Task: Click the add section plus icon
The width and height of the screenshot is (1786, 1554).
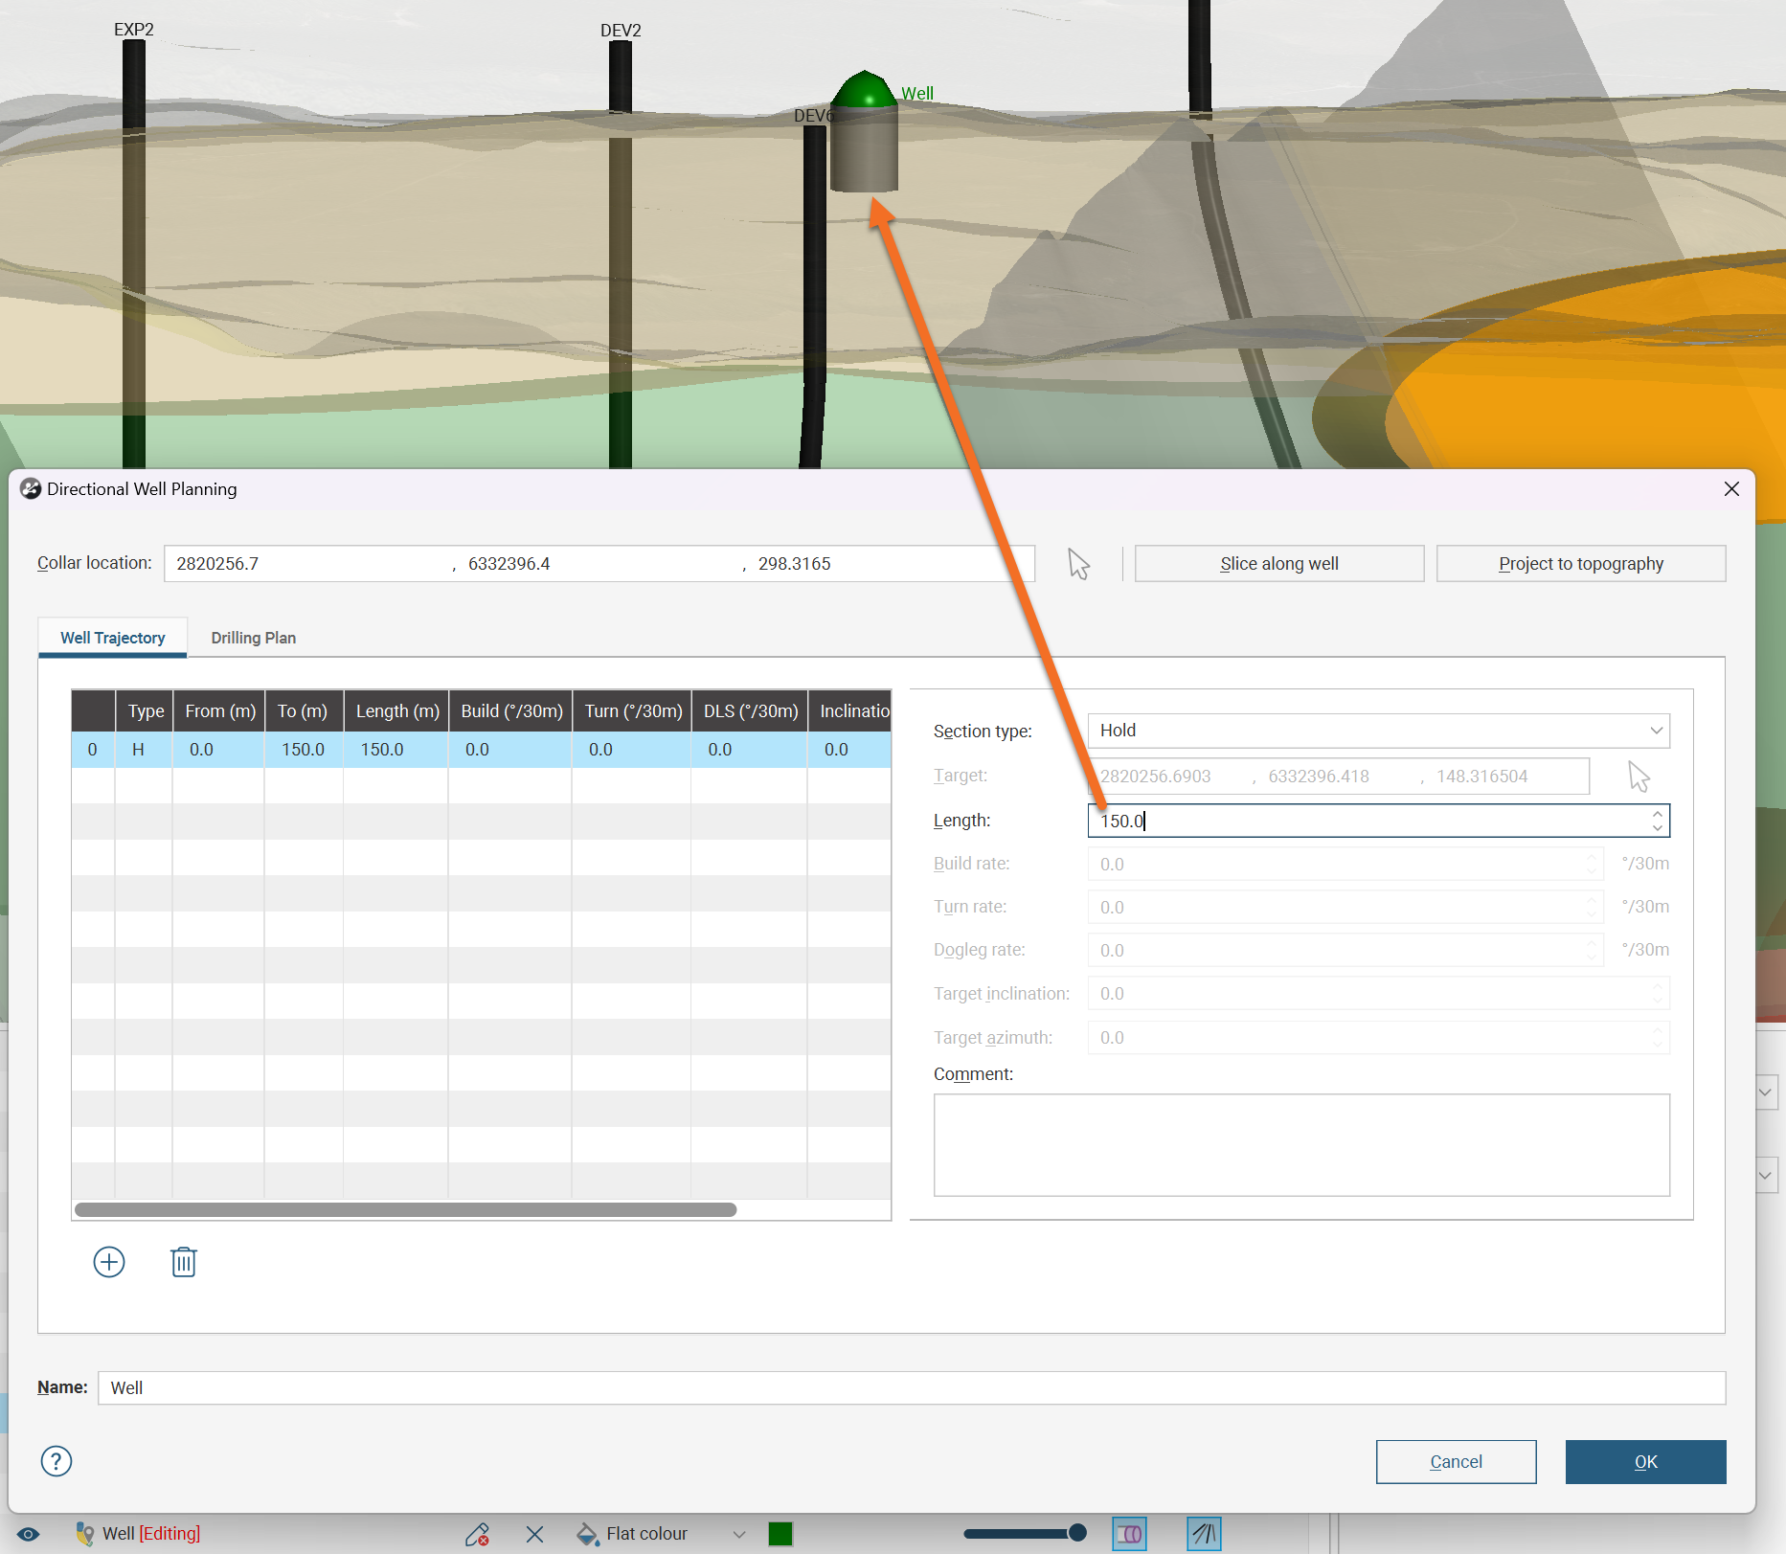Action: click(x=109, y=1262)
